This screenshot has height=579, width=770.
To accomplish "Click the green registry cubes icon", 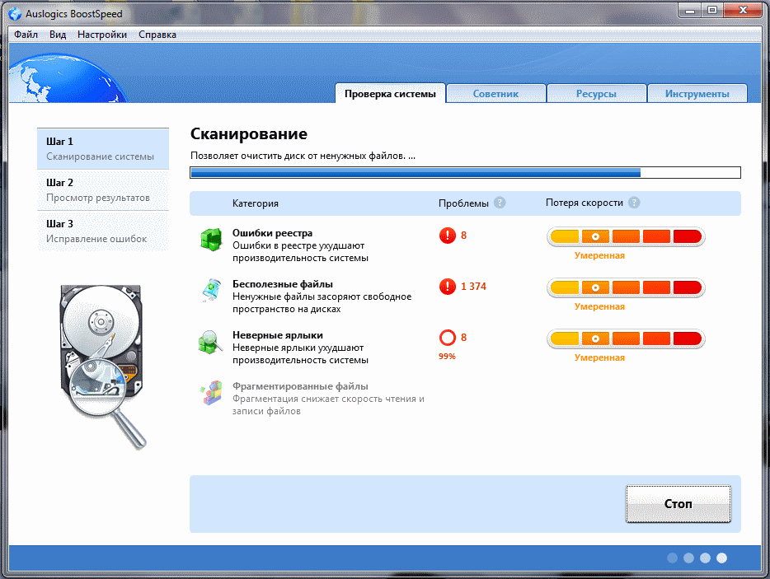I will pos(211,240).
